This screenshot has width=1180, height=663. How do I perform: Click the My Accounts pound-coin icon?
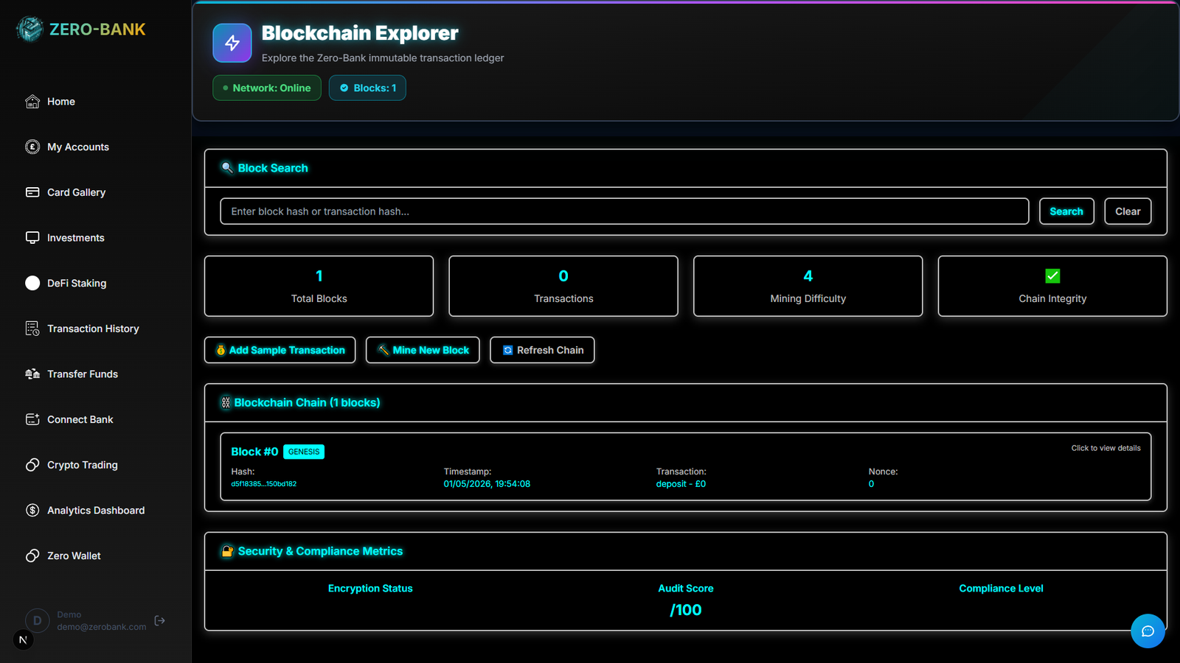pyautogui.click(x=32, y=147)
